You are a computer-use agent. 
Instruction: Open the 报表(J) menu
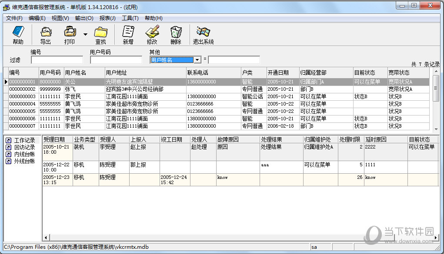pyautogui.click(x=107, y=18)
